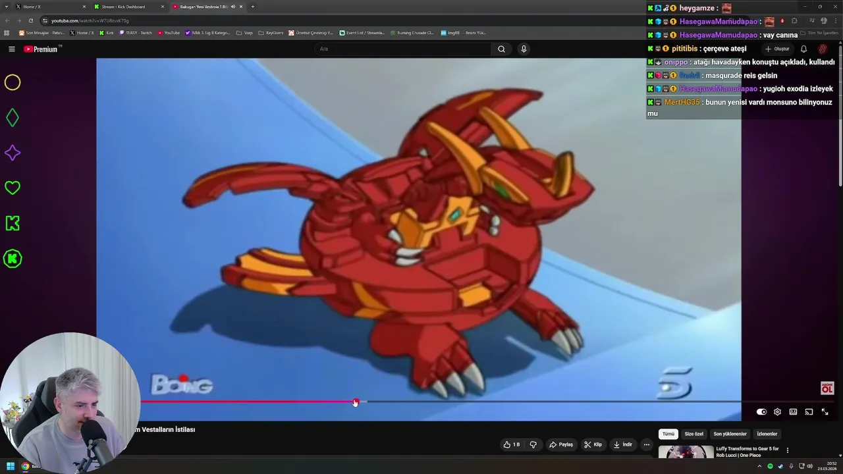Open the Burning Crusade Cl bookmark
This screenshot has width=843, height=474.
(412, 32)
